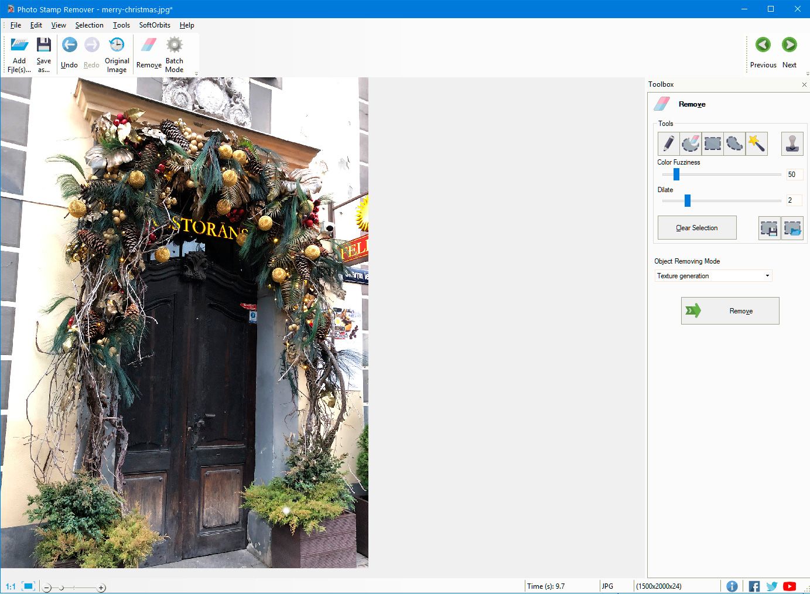
Task: Select the Marker tool in the Toolbox
Action: (x=668, y=144)
